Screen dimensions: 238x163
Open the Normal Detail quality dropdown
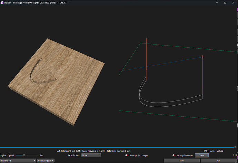[x=47, y=161]
